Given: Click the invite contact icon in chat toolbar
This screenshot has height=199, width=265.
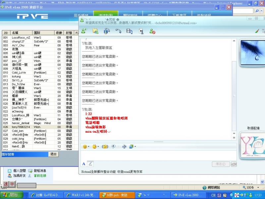Looking at the screenshot, I should 84,31.
